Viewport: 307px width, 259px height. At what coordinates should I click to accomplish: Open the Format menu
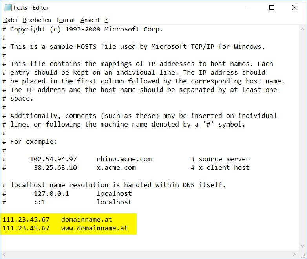[66, 20]
